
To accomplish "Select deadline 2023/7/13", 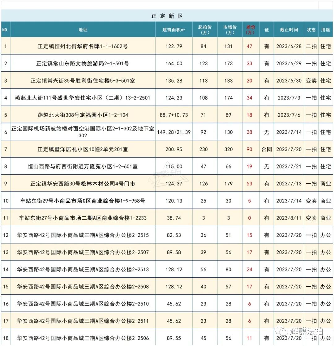I will click(289, 184).
